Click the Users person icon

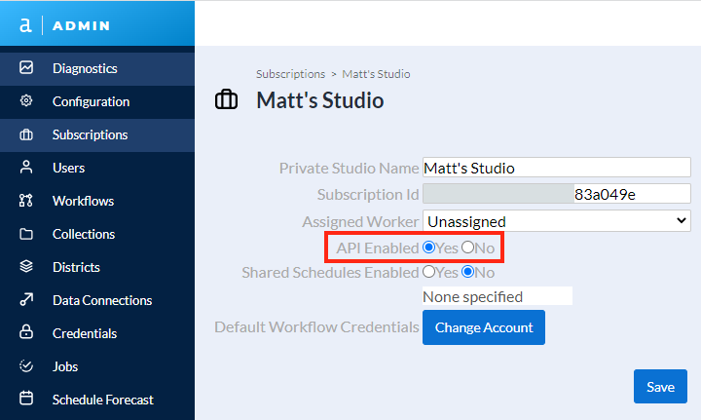26,168
